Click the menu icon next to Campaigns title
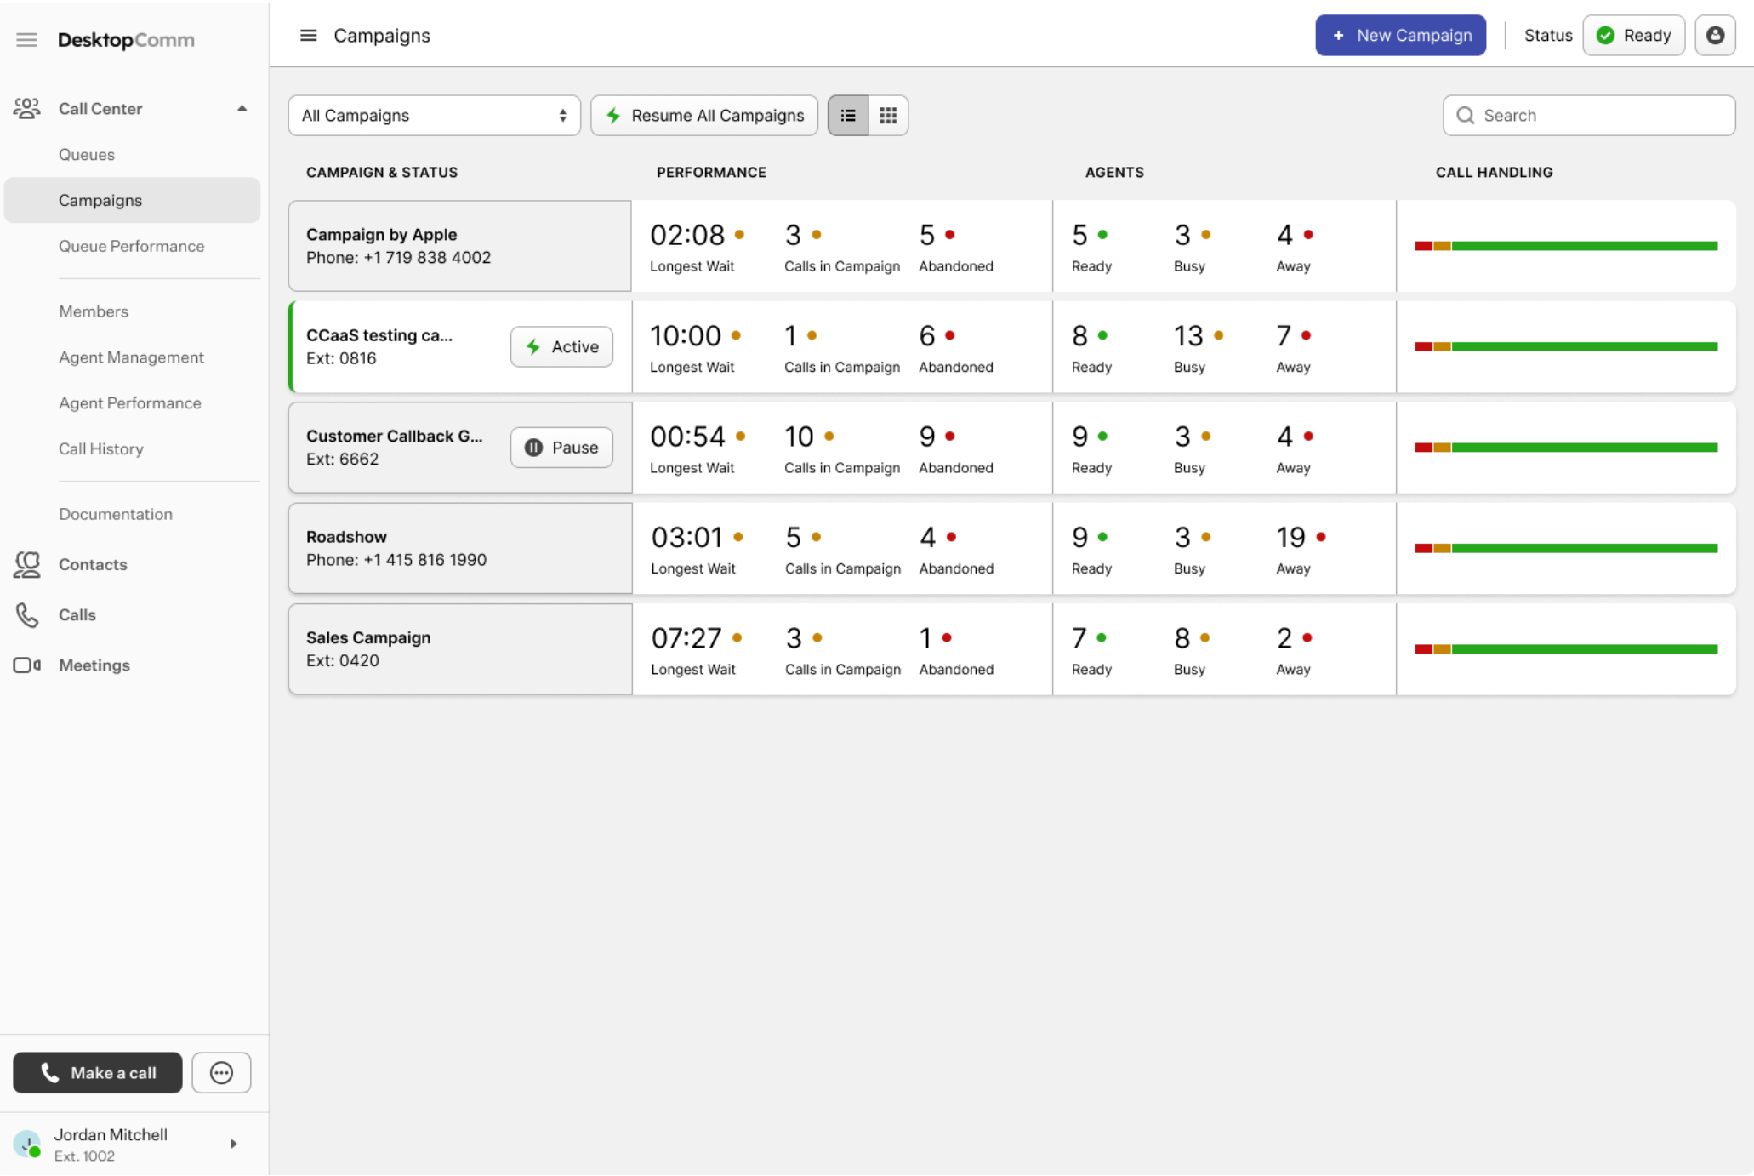This screenshot has height=1176, width=1754. [308, 36]
